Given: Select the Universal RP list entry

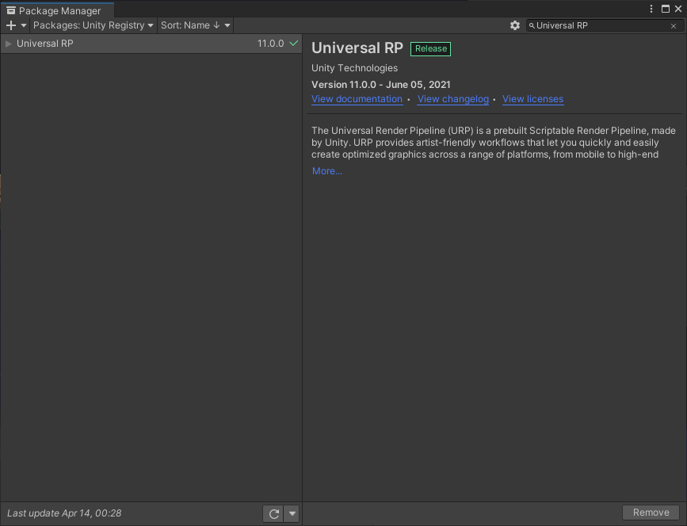Looking at the screenshot, I should tap(151, 44).
